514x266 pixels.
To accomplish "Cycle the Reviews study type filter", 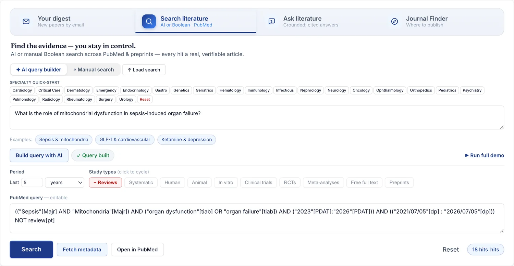I will (x=106, y=182).
